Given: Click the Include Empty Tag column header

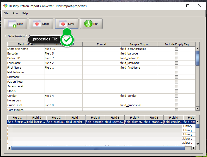Looking at the screenshot, I should [x=177, y=44].
